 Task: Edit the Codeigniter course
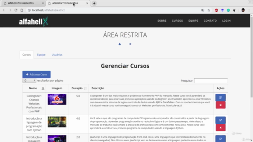[x=221, y=97]
